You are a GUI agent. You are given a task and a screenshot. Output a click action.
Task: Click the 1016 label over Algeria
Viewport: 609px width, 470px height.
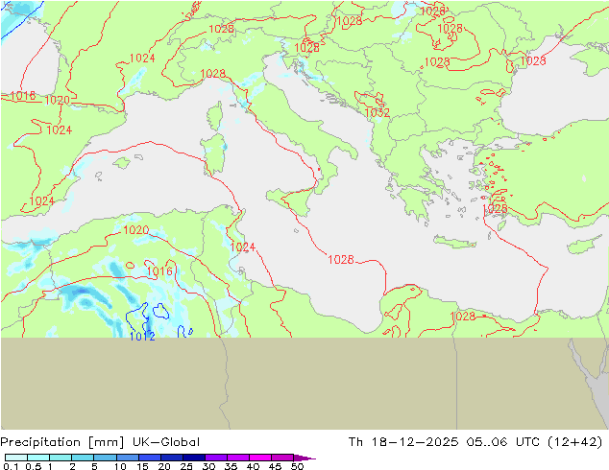[x=159, y=271]
